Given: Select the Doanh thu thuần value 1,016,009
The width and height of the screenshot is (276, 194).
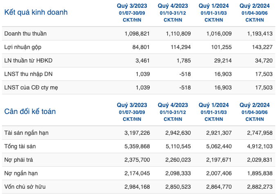Looking at the screenshot, I should point(219,33).
